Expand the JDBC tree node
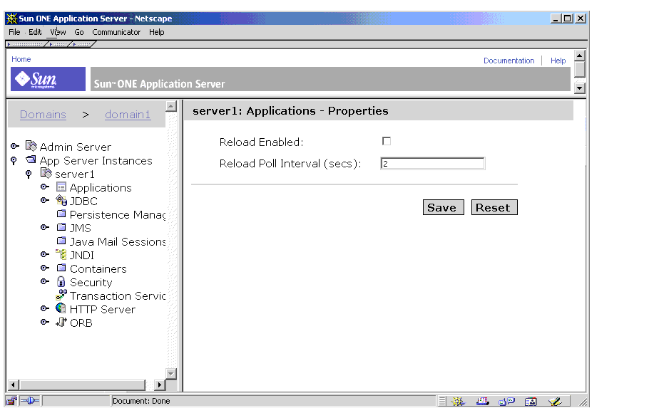The width and height of the screenshot is (654, 408). pyautogui.click(x=45, y=200)
